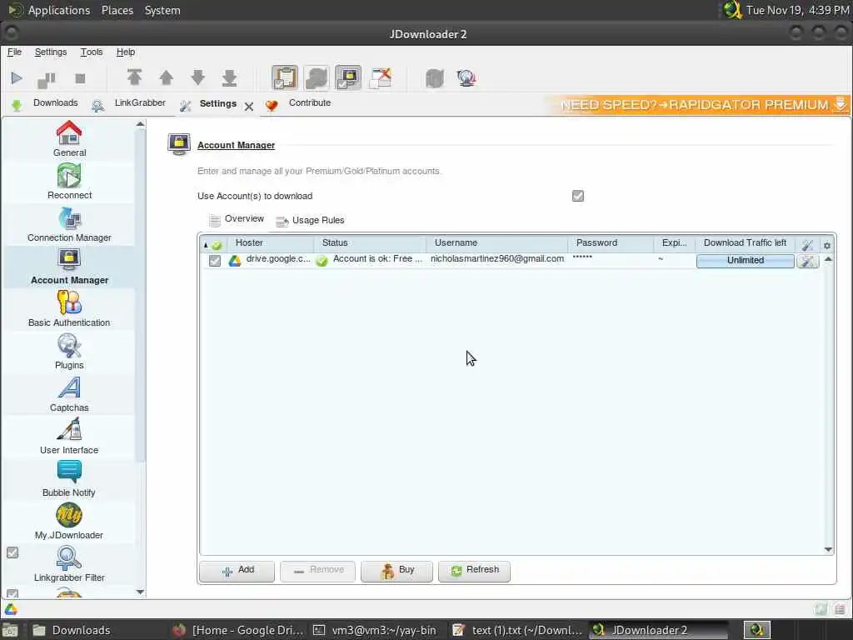The width and height of the screenshot is (853, 640).
Task: Toggle the auto reconnect toolbar icon
Action: tap(317, 77)
